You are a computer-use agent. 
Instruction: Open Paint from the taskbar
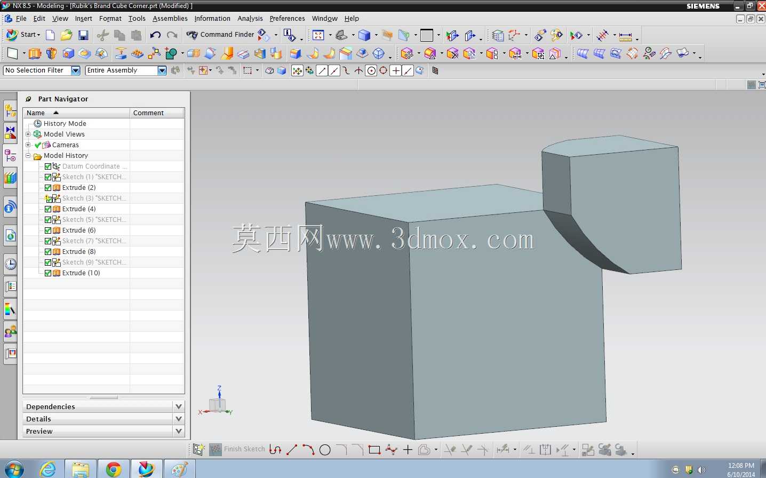(x=179, y=469)
